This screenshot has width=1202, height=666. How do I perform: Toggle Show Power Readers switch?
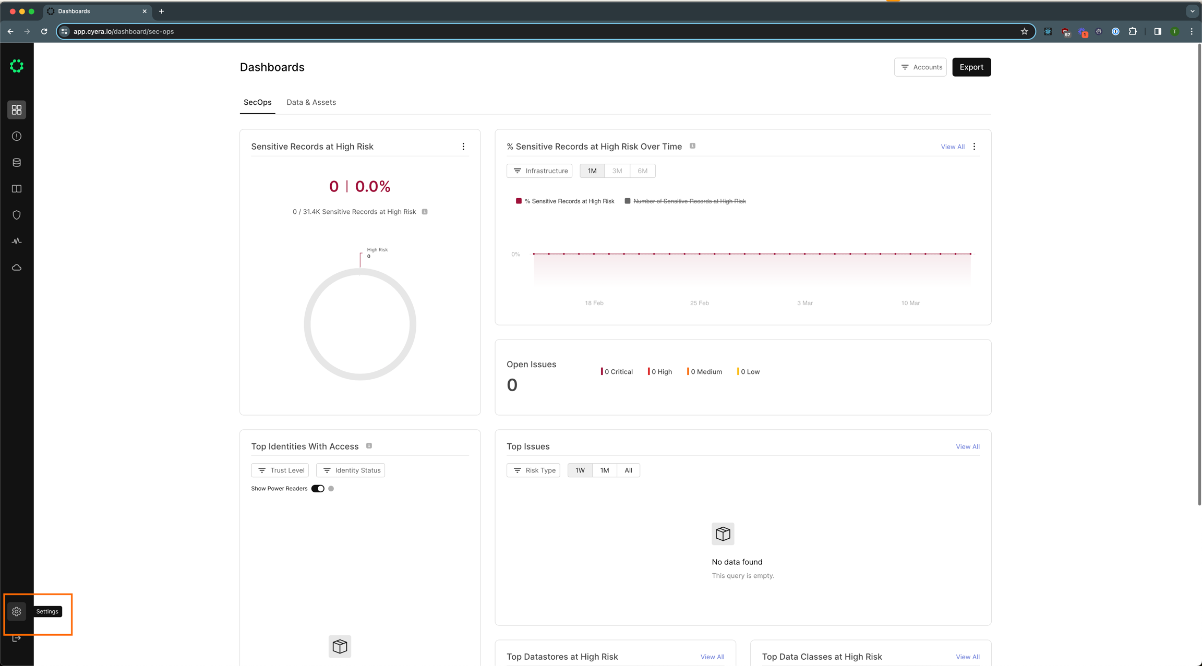coord(318,489)
